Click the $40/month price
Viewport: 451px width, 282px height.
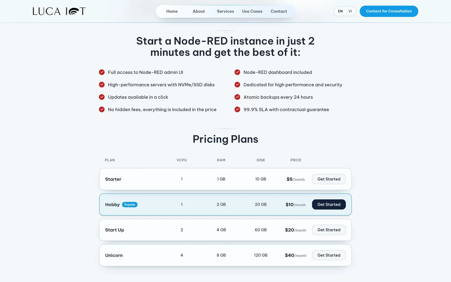[x=296, y=255]
